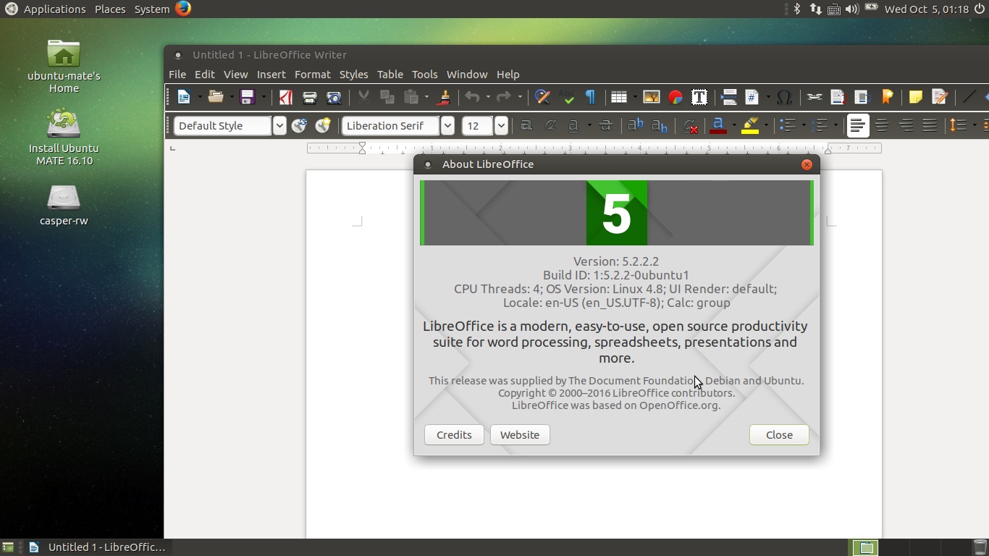Insert a text box
This screenshot has width=989, height=556.
(699, 97)
